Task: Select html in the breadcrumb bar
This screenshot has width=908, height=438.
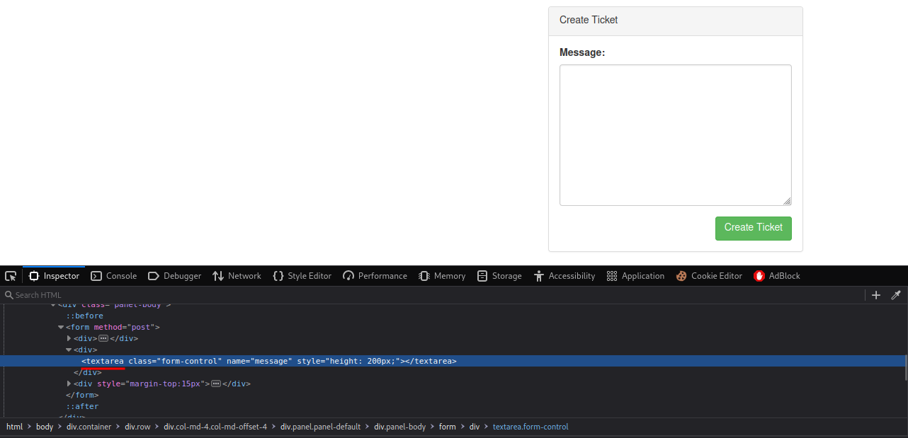Action: pyautogui.click(x=14, y=427)
